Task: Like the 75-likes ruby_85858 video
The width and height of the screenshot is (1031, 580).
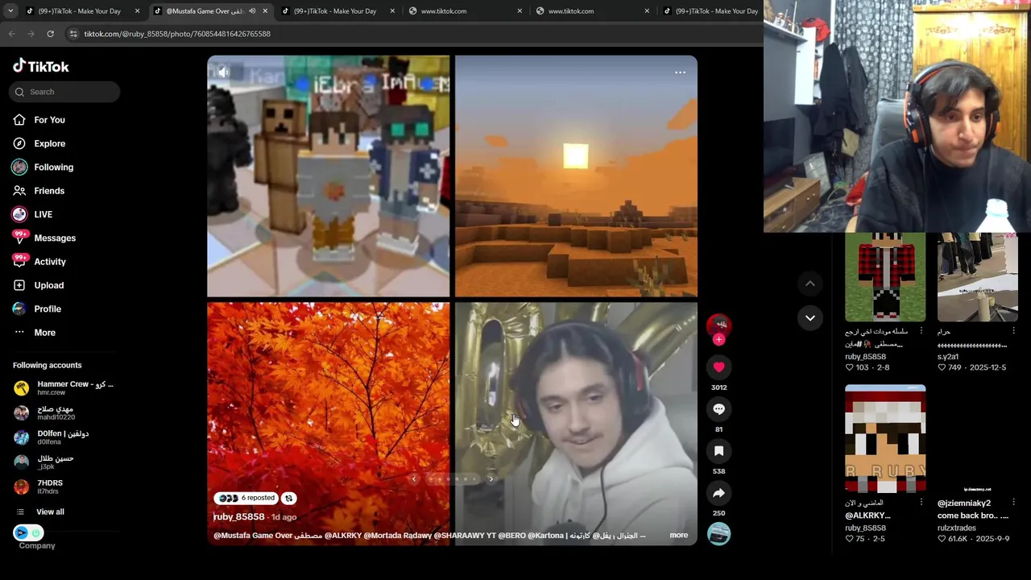Action: [x=849, y=539]
